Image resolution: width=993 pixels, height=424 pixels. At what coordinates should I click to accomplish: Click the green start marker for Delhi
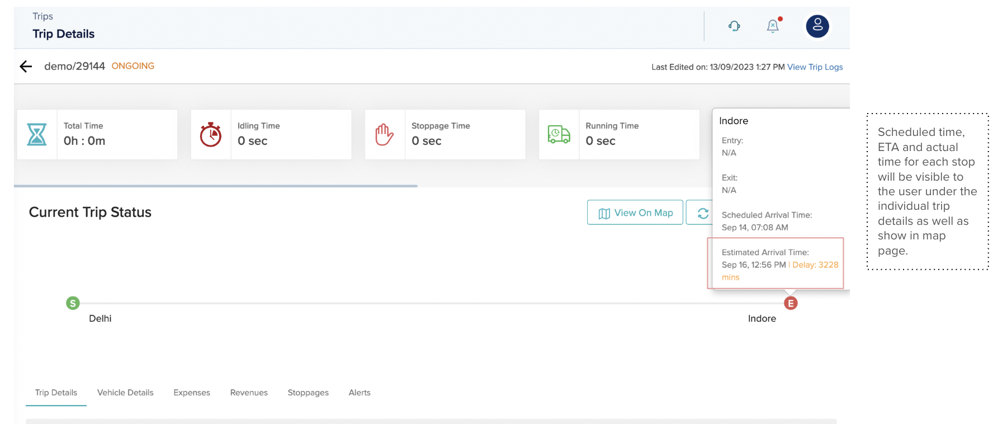pyautogui.click(x=73, y=303)
